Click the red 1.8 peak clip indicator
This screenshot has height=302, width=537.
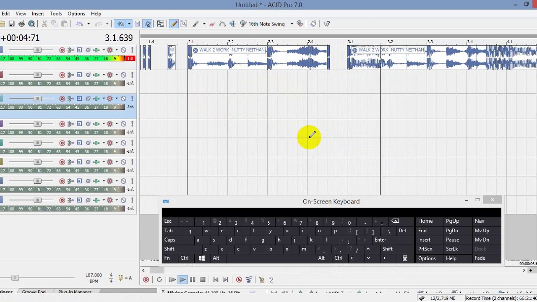coord(130,59)
